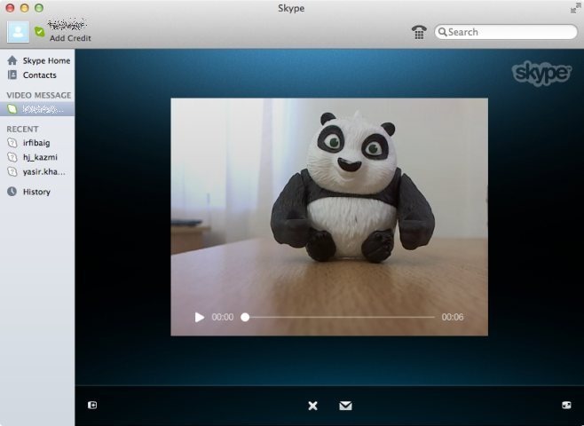Click the magnifier icon in Search
This screenshot has height=426, width=584.
point(443,32)
